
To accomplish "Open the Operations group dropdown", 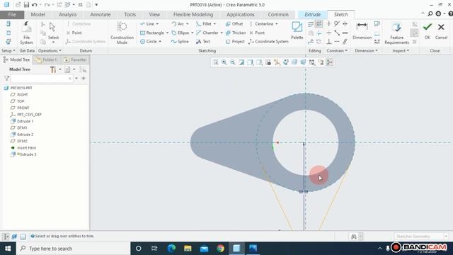I will [x=50, y=51].
